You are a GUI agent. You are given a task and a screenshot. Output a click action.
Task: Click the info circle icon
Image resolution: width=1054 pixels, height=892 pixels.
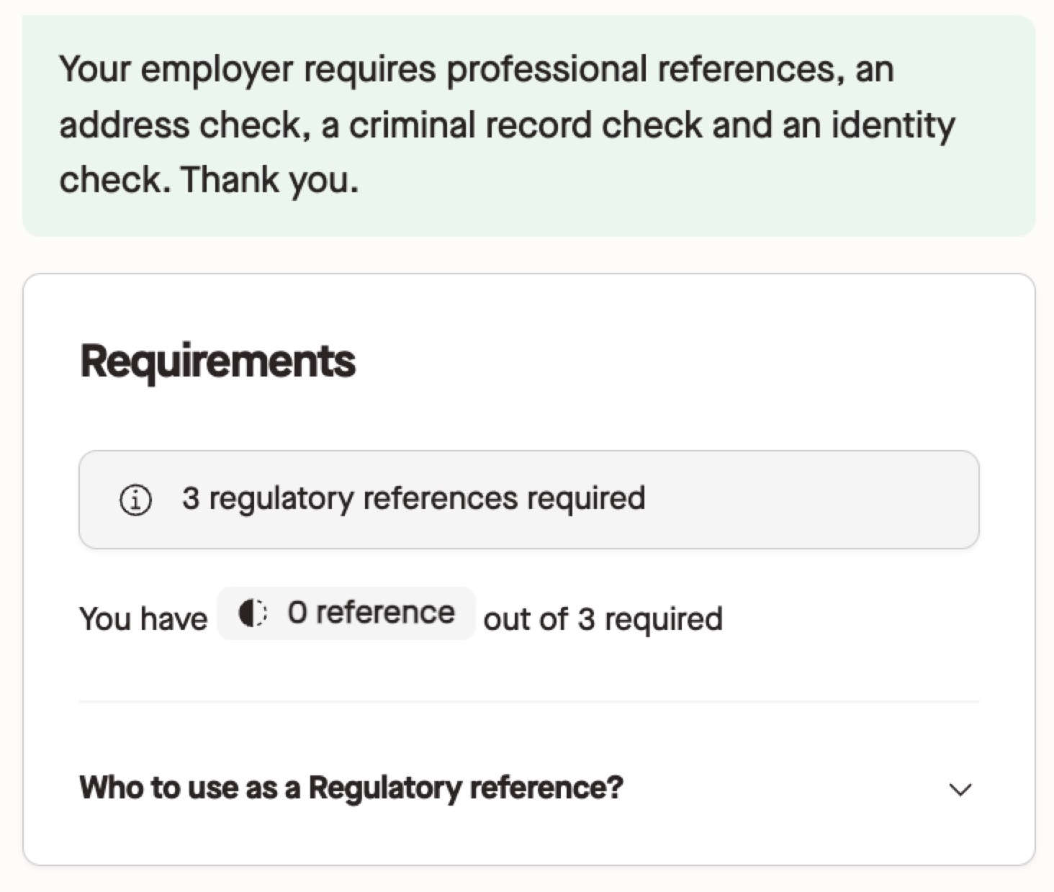pyautogui.click(x=135, y=500)
